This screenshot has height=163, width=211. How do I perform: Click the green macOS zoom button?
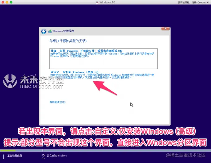tap(11, 2)
